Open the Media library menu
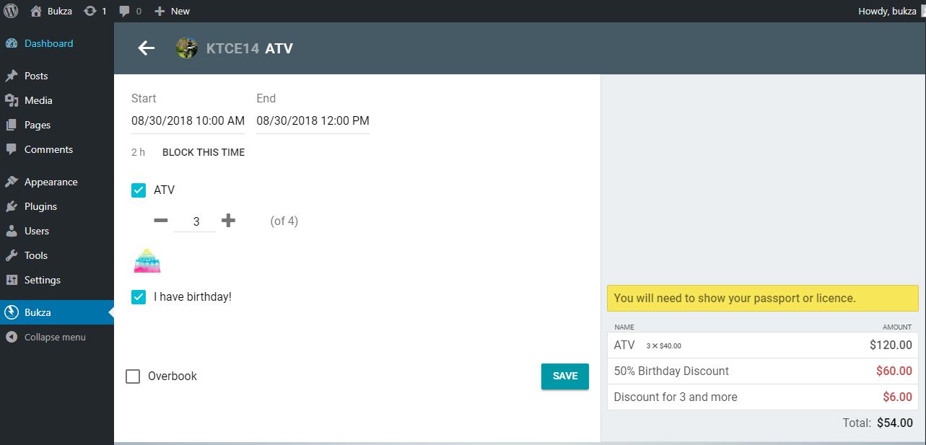Viewport: 926px width, 445px height. 56,100
